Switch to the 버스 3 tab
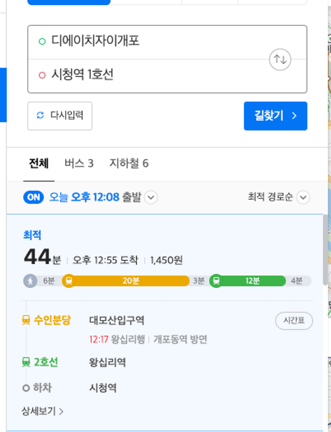 coord(79,164)
